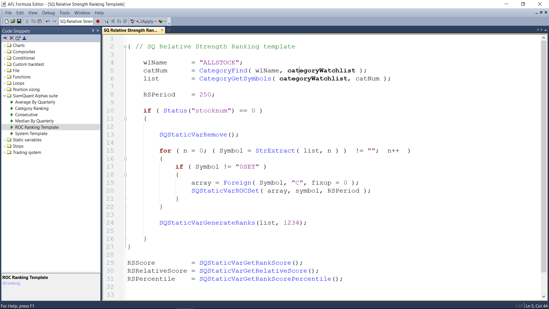
Task: Click the Undo arrow in toolbar
Action: click(x=48, y=21)
